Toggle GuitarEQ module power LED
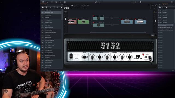The image size is (175, 98). [78, 19]
